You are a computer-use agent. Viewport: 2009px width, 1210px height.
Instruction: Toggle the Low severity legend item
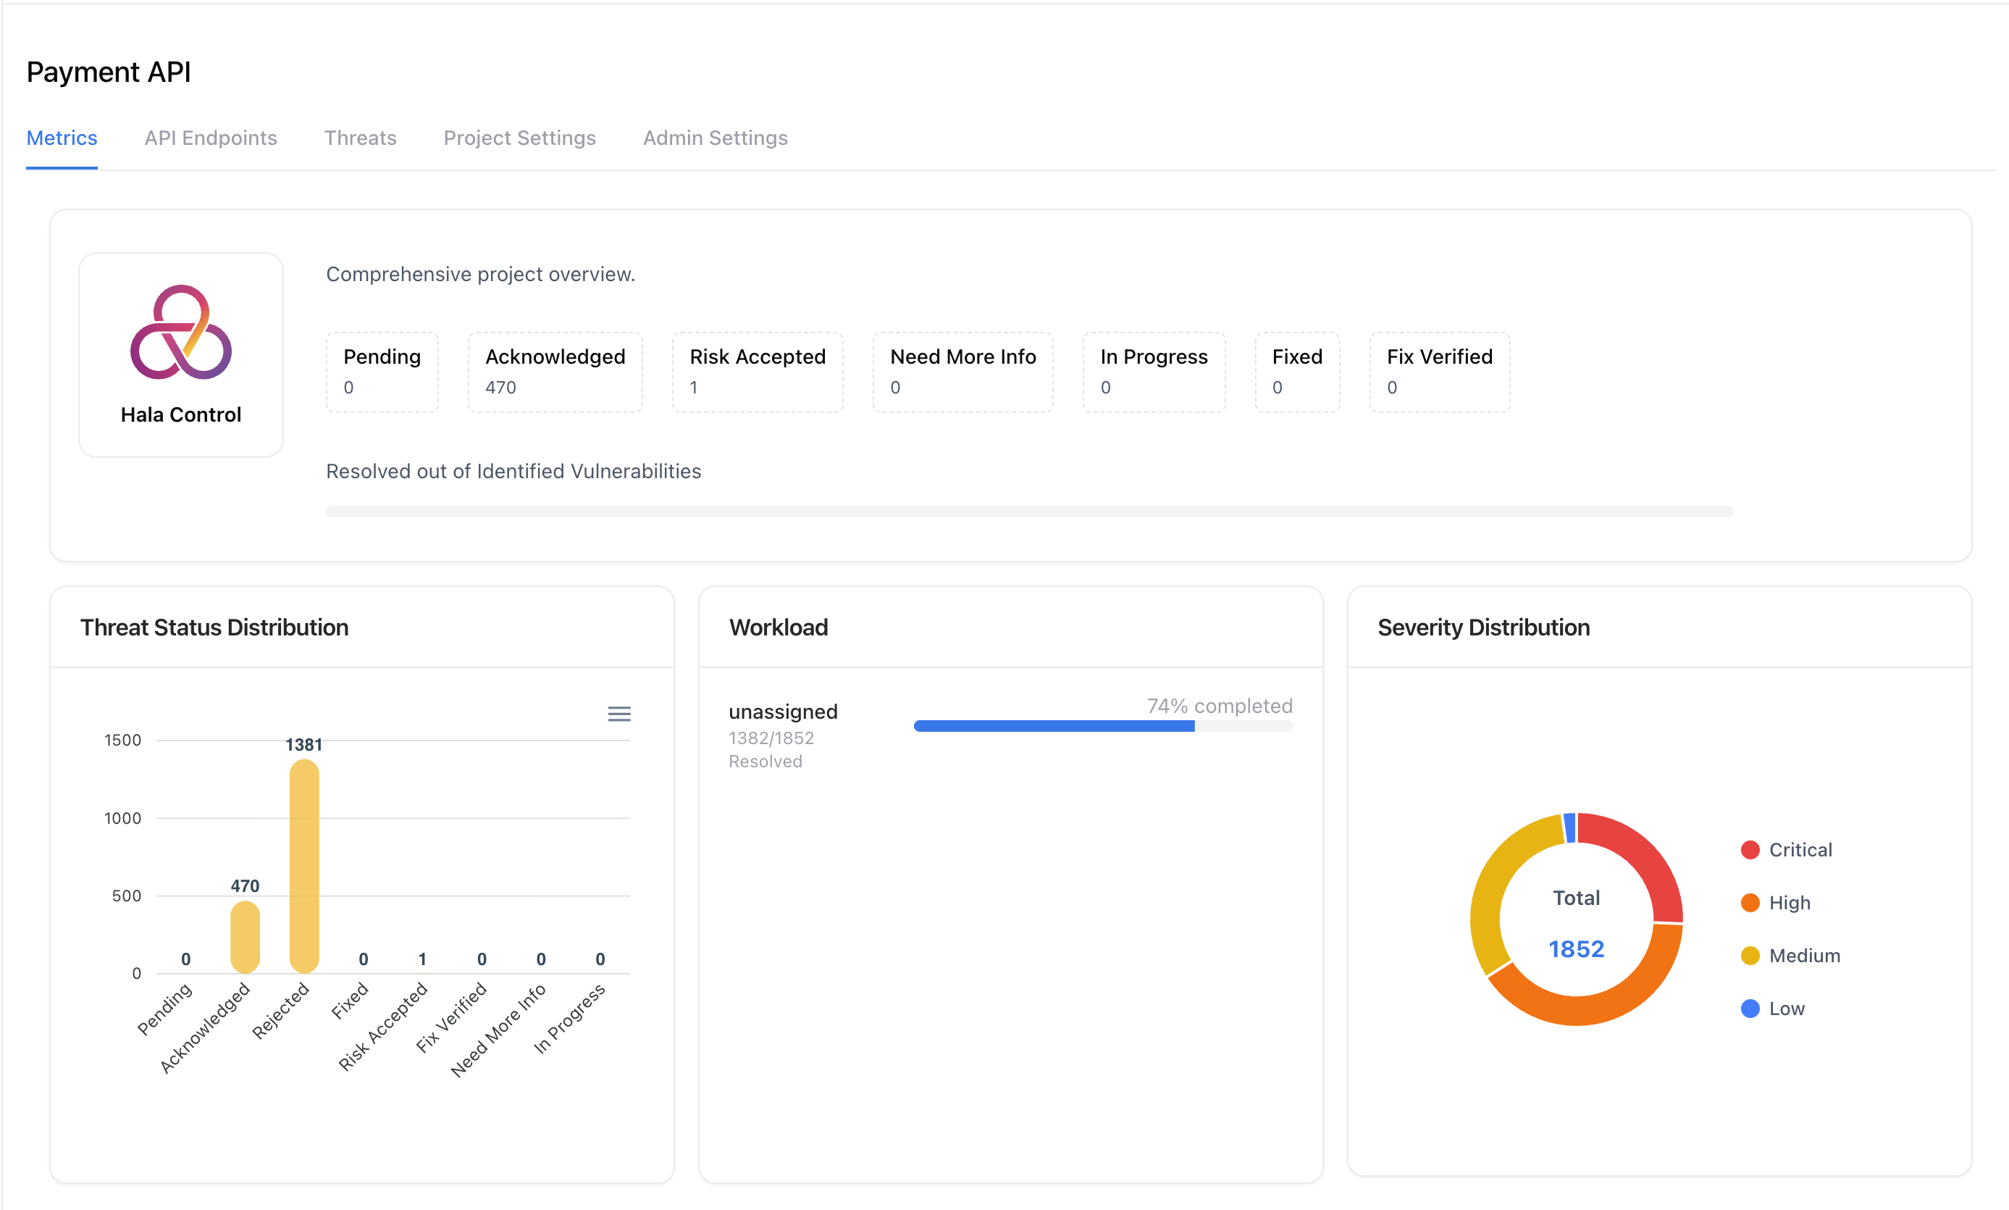(1786, 1009)
